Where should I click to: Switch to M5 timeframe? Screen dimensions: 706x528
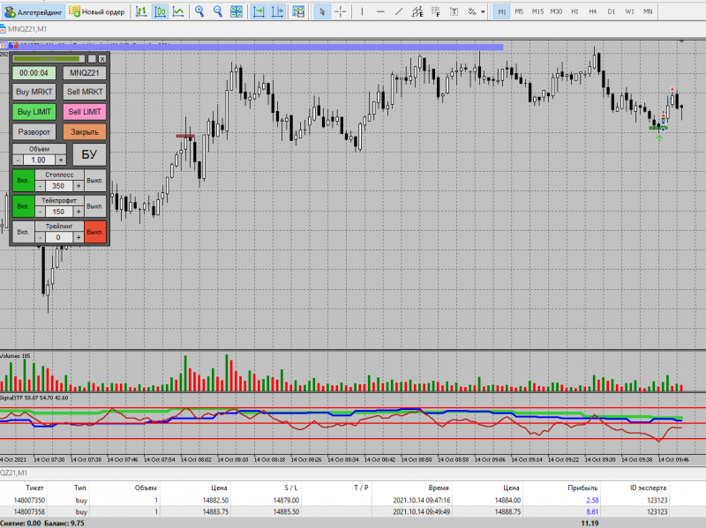pyautogui.click(x=519, y=11)
